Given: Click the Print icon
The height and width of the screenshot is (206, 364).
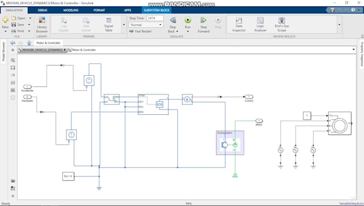Looking at the screenshot, I should pos(14,31).
